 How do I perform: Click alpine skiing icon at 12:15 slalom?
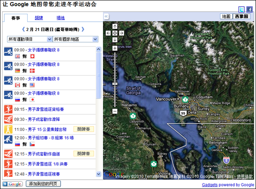8,154
